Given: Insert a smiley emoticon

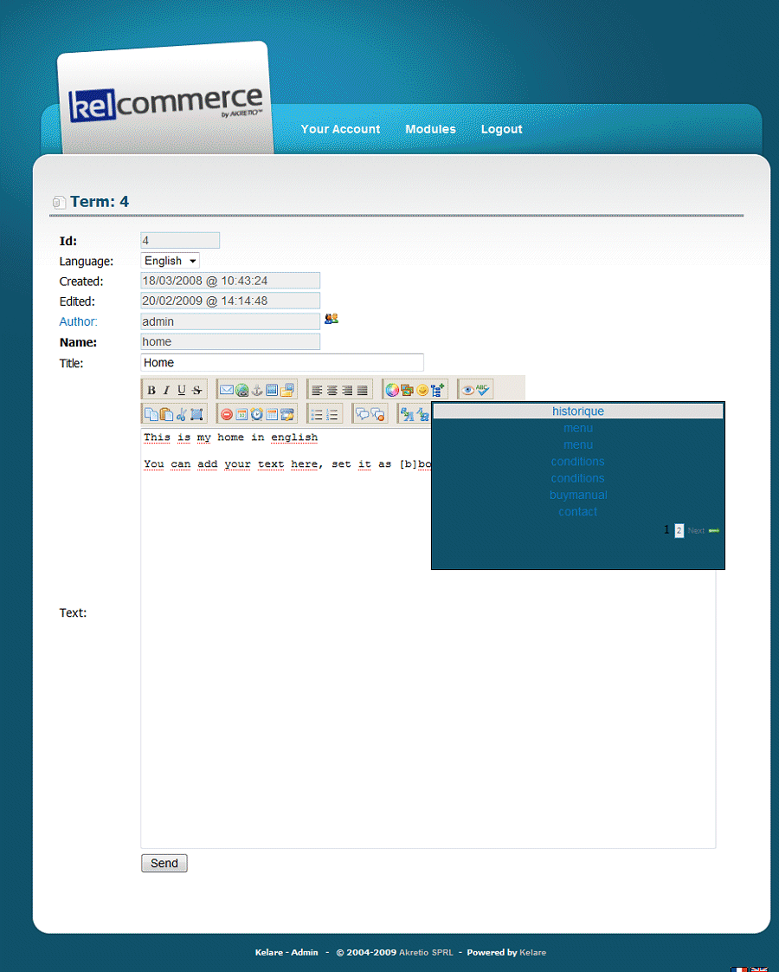Looking at the screenshot, I should [x=422, y=390].
